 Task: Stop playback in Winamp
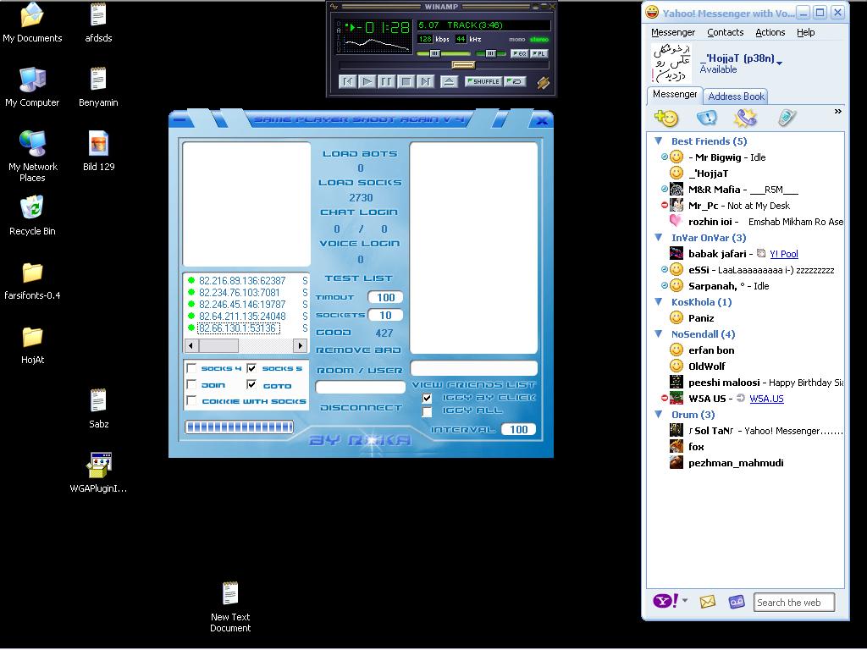click(x=406, y=82)
